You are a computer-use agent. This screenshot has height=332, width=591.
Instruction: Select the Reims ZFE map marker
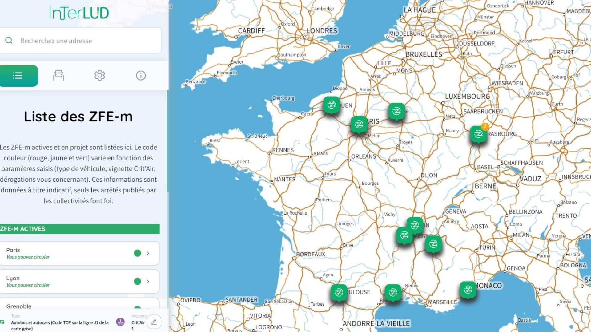tap(396, 111)
